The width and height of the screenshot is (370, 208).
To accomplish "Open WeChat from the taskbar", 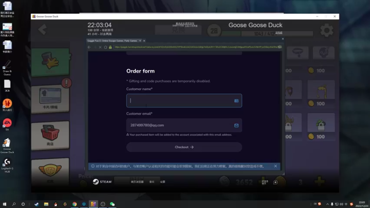I will [112, 204].
